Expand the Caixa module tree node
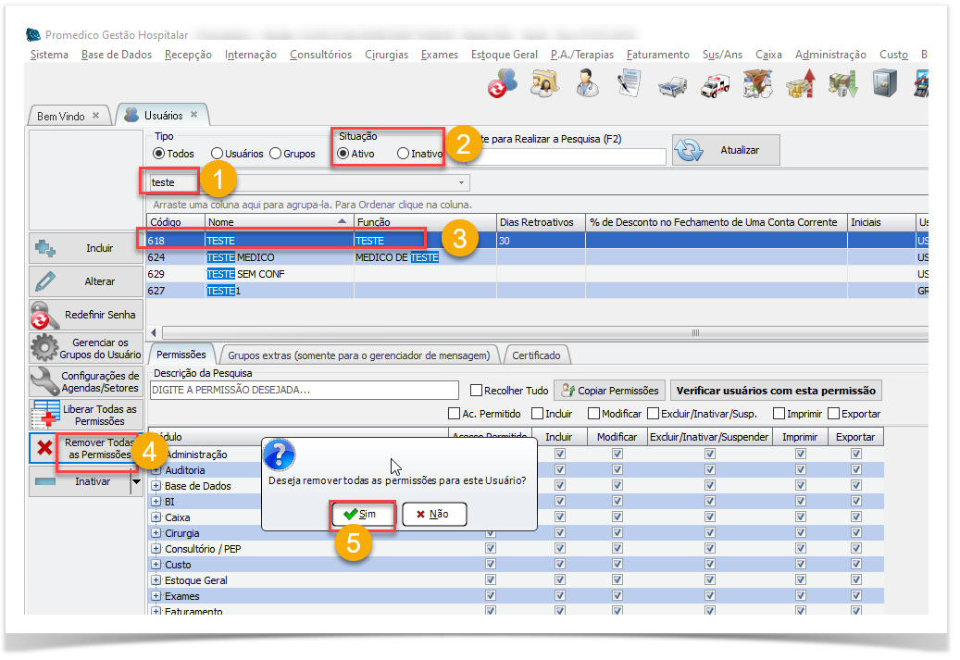The height and width of the screenshot is (660, 960). point(156,517)
